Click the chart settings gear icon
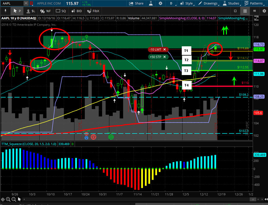Image resolution: width=268 pixels, height=205 pixels. 160,3
